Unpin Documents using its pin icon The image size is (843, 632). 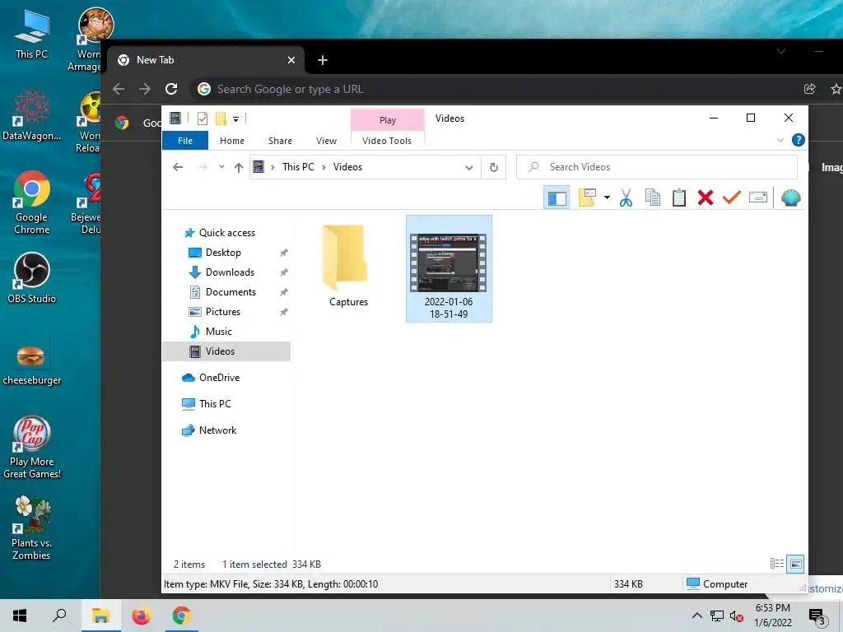[x=284, y=292]
